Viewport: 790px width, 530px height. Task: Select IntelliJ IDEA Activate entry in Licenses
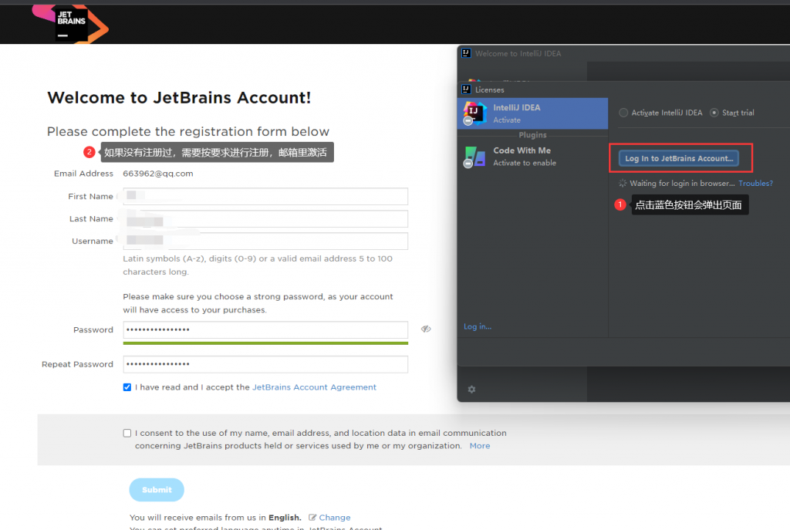coord(532,113)
